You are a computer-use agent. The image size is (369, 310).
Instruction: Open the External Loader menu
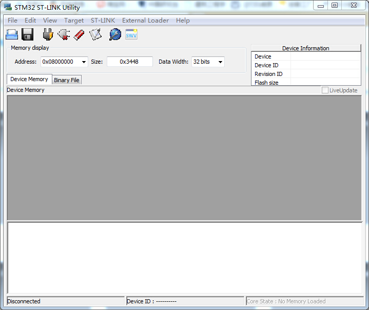tap(145, 21)
